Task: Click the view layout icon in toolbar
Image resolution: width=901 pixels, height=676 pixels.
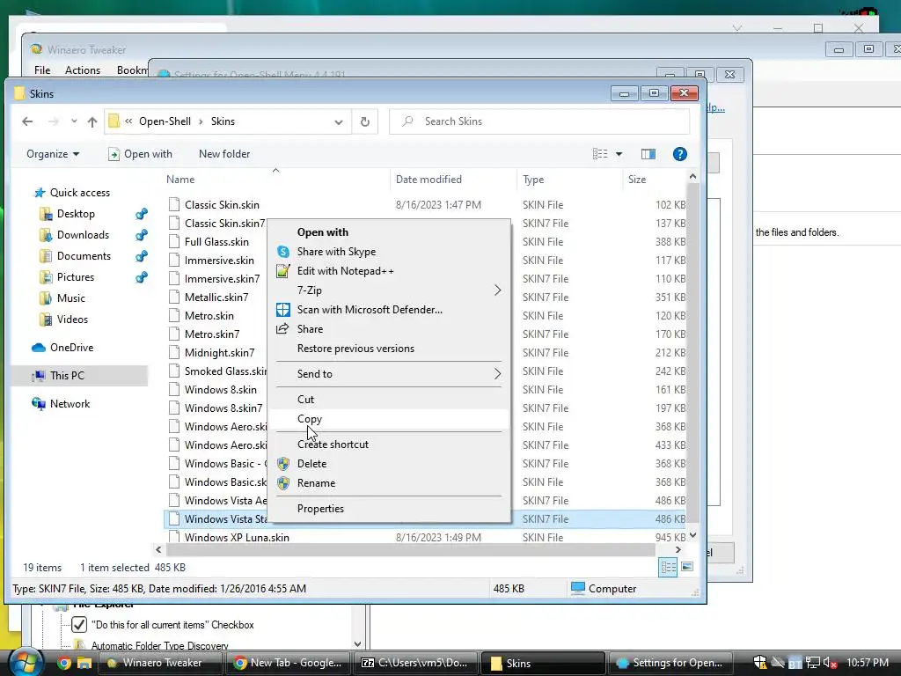Action: pos(600,154)
